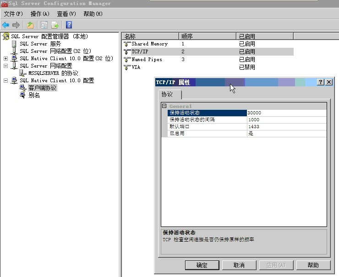Collapse the SQL Server 网络配置 node
This screenshot has height=277, width=339.
(6, 66)
